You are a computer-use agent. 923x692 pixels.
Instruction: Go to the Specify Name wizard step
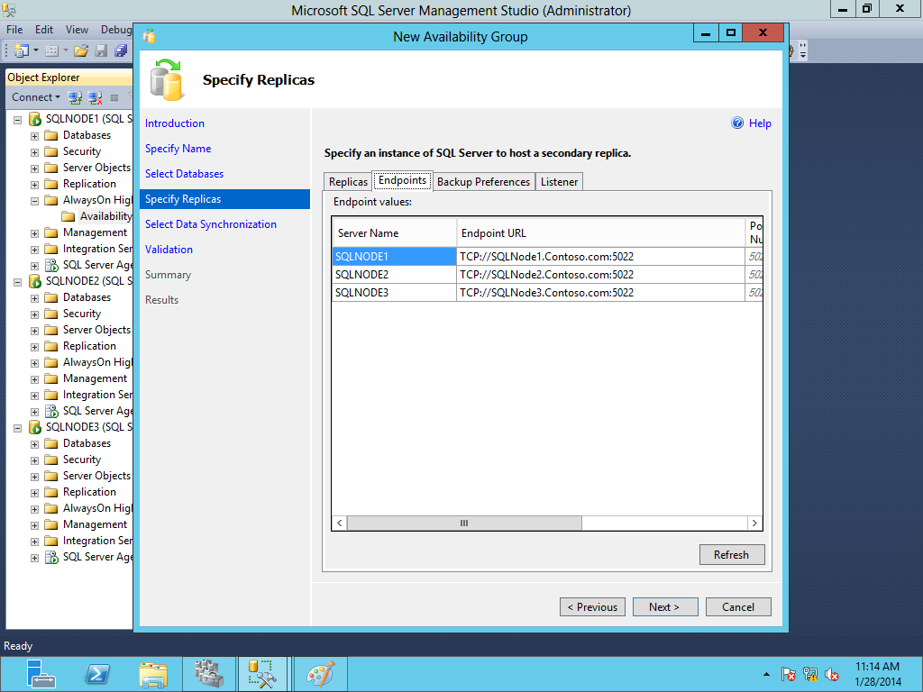(178, 149)
